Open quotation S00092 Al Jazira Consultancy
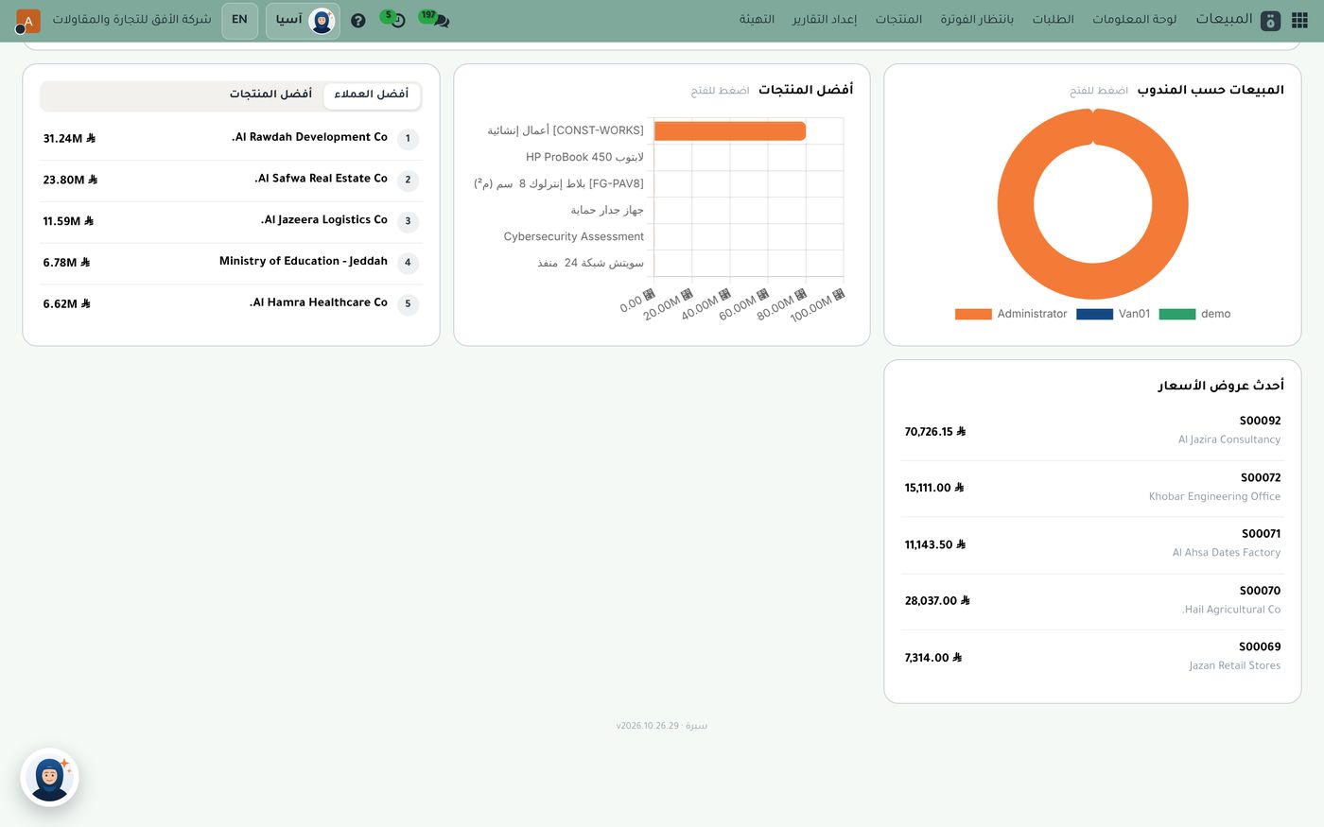Screen dimensions: 1324x827 click(1092, 431)
